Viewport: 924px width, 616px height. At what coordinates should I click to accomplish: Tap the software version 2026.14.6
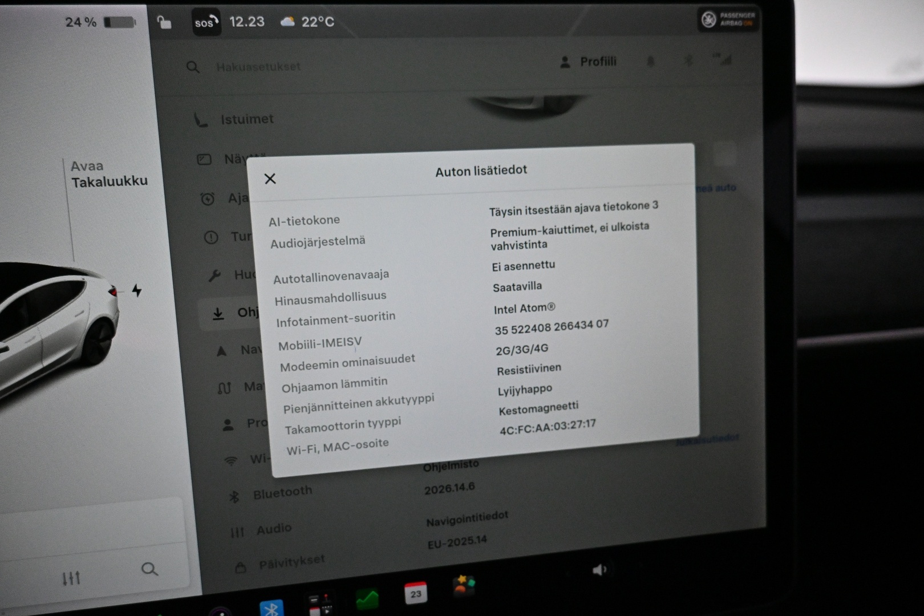click(449, 489)
